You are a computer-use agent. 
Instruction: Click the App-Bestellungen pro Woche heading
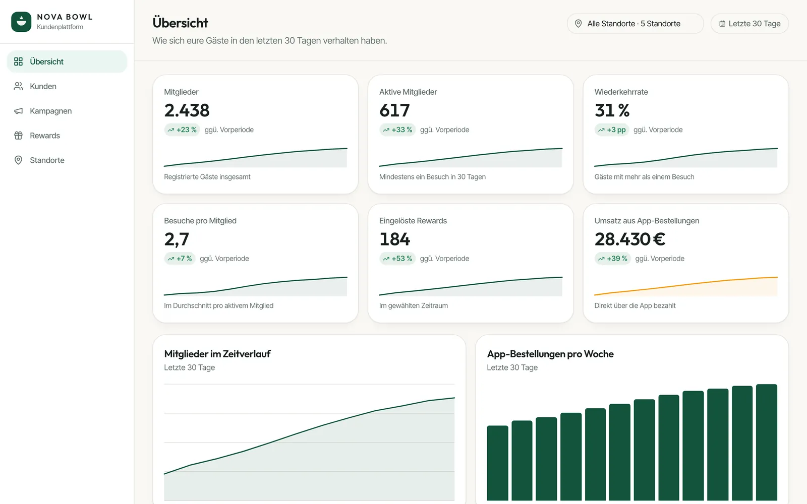(550, 354)
